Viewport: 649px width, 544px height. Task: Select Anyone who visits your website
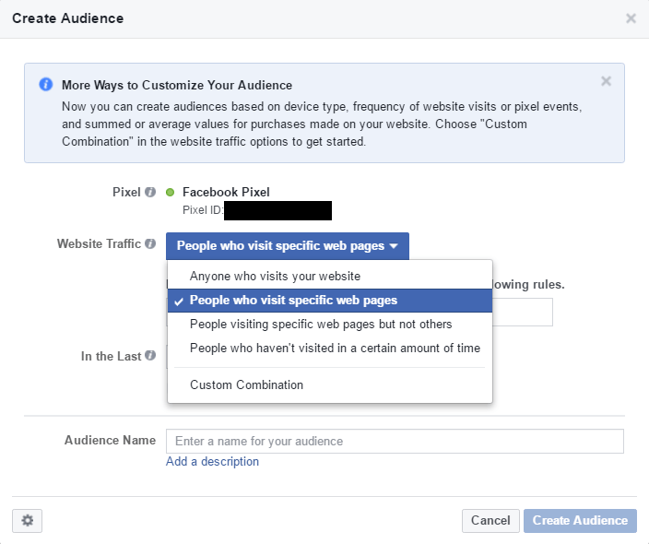330,276
